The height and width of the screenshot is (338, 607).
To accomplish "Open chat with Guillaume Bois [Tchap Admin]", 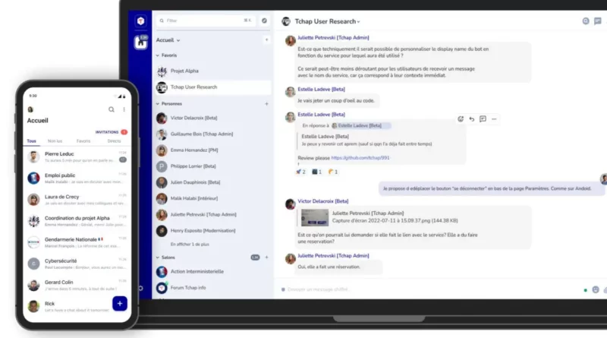I will 212,134.
